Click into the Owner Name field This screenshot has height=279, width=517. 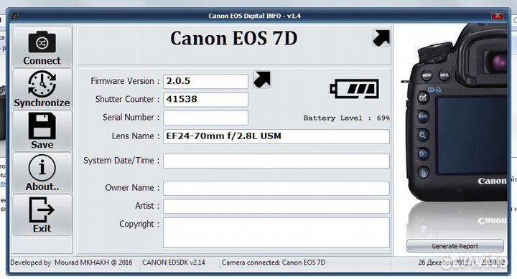276,188
